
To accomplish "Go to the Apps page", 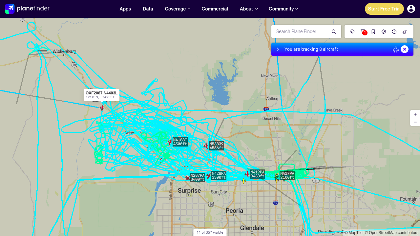I will point(125,9).
